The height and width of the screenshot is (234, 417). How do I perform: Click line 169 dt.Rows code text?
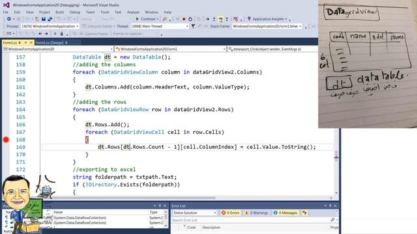click(207, 147)
